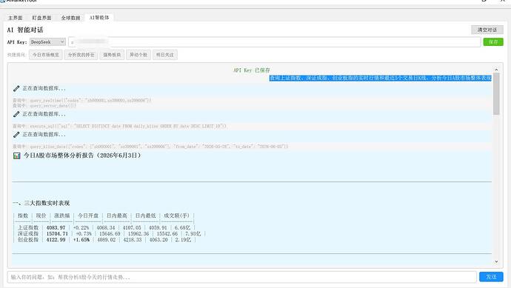Click the API Key 已保存 status message
Image resolution: width=511 pixels, height=288 pixels.
(x=252, y=70)
